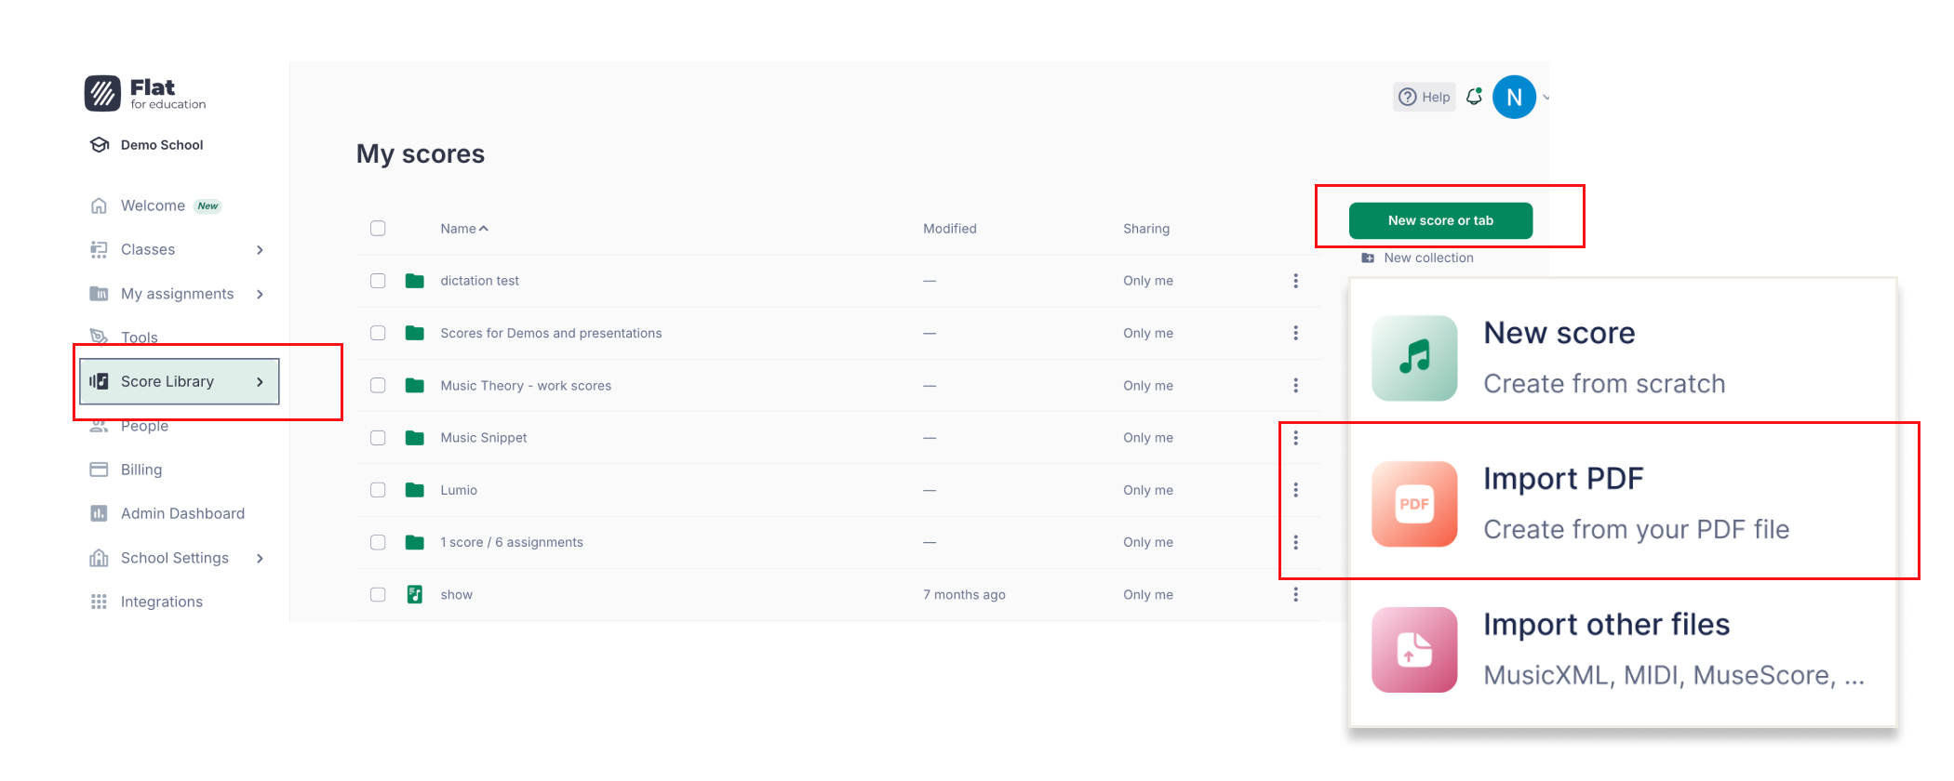Toggle the select all scores checkbox
This screenshot has width=1954, height=781.
tap(378, 229)
